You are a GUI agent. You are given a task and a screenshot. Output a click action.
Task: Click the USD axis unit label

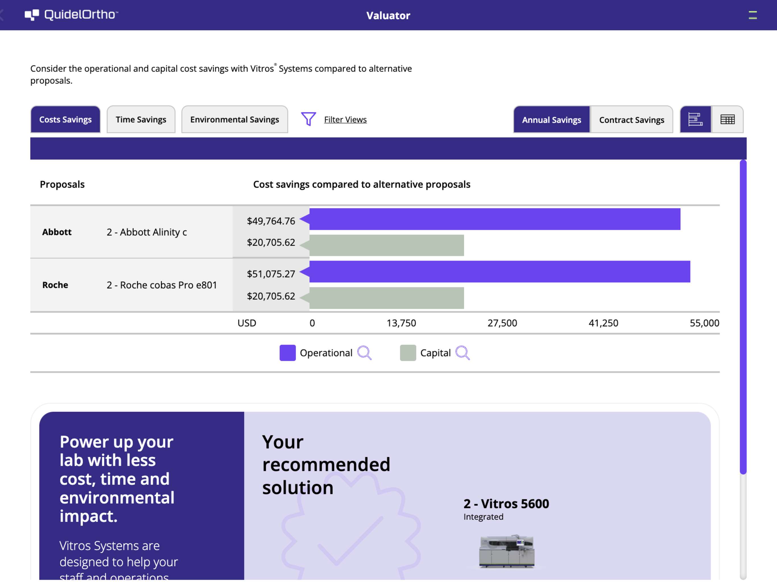point(247,323)
